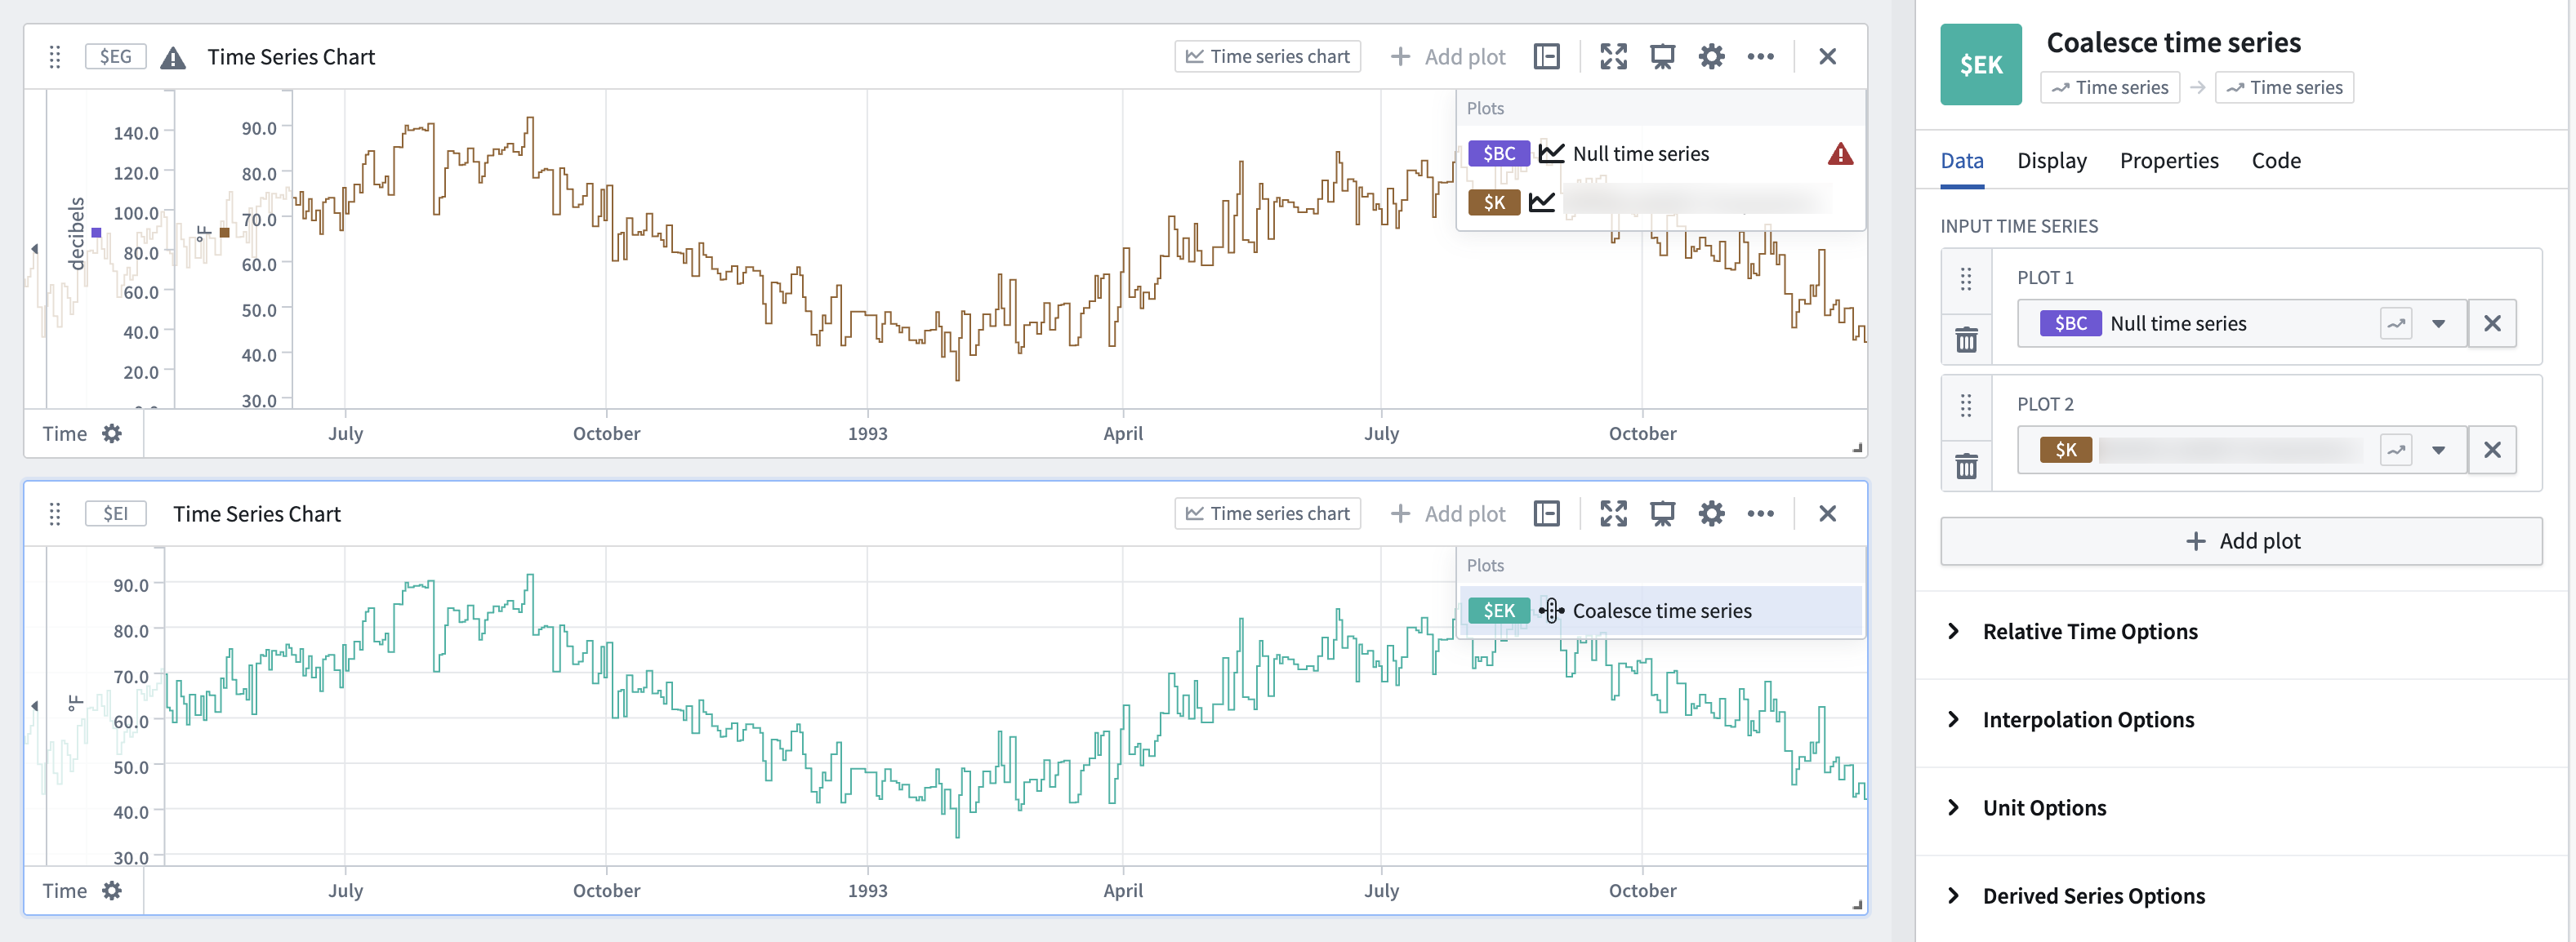Open settings gear of $EG chart
The width and height of the screenshot is (2576, 942).
click(1711, 57)
